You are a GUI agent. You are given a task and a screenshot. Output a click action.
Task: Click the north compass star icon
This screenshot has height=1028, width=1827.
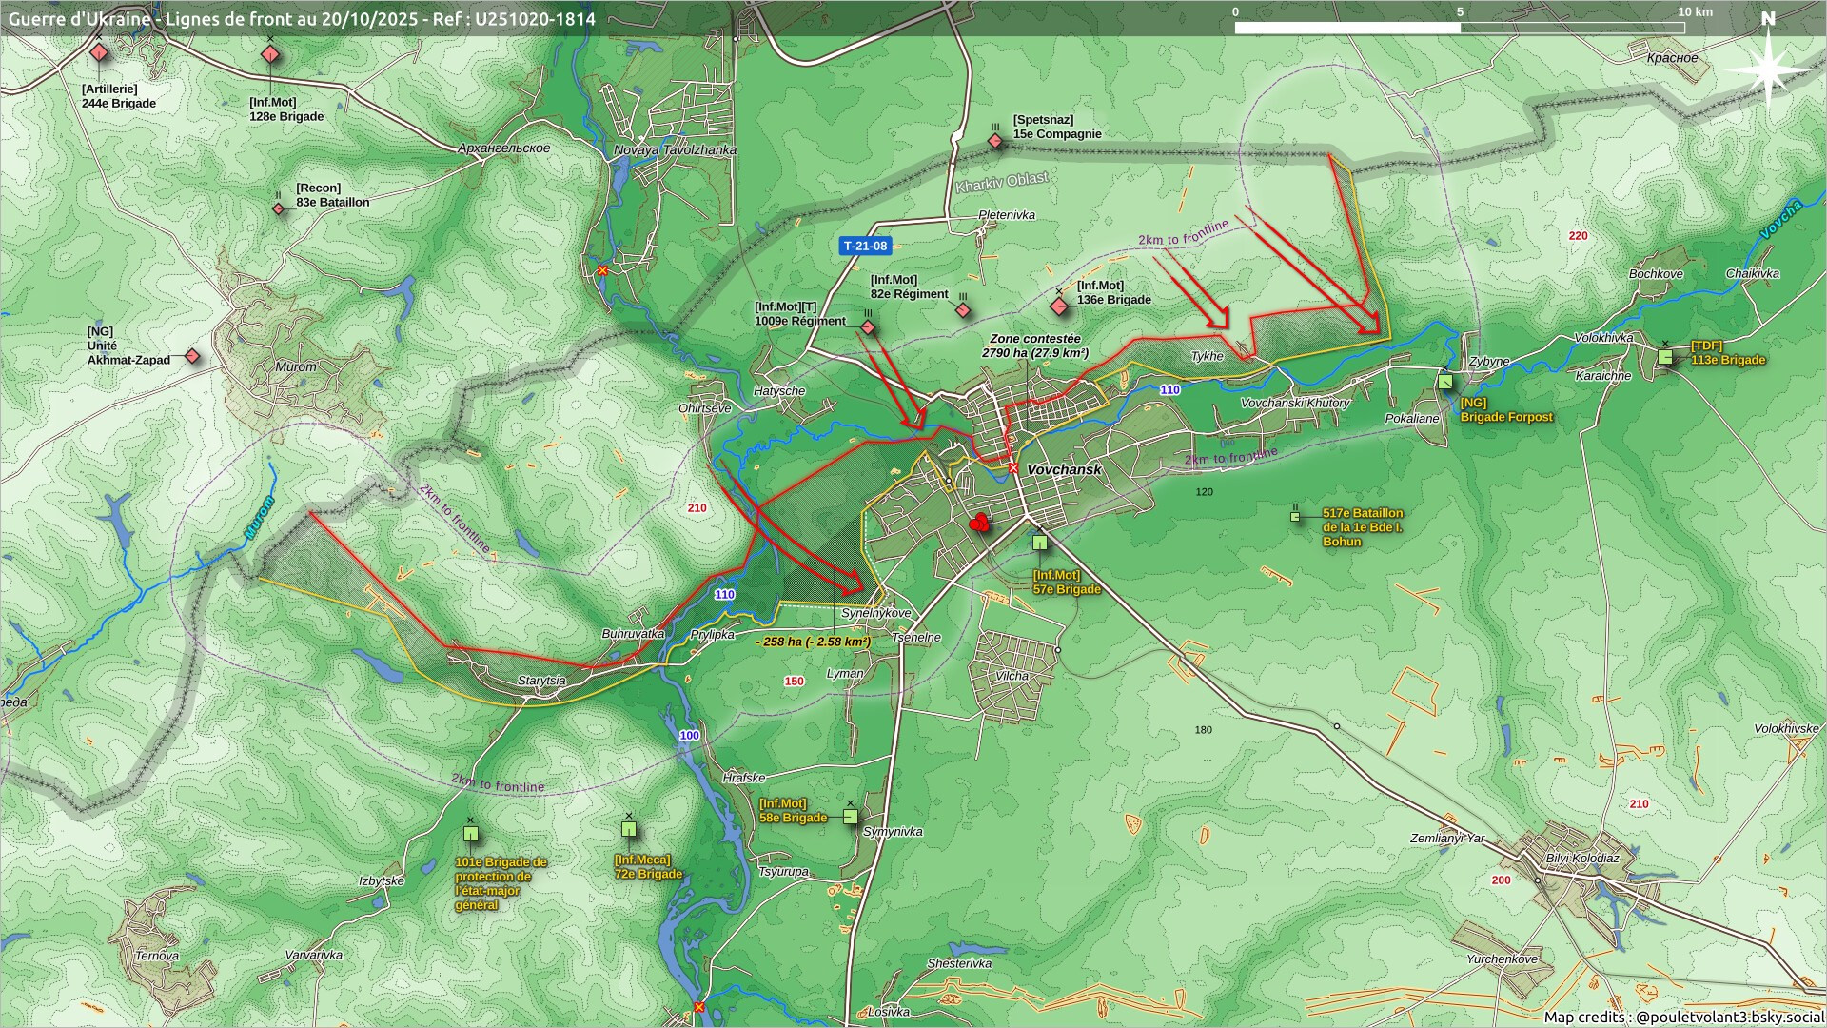[1767, 69]
